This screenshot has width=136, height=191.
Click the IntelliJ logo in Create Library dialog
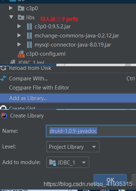(x=4, y=115)
